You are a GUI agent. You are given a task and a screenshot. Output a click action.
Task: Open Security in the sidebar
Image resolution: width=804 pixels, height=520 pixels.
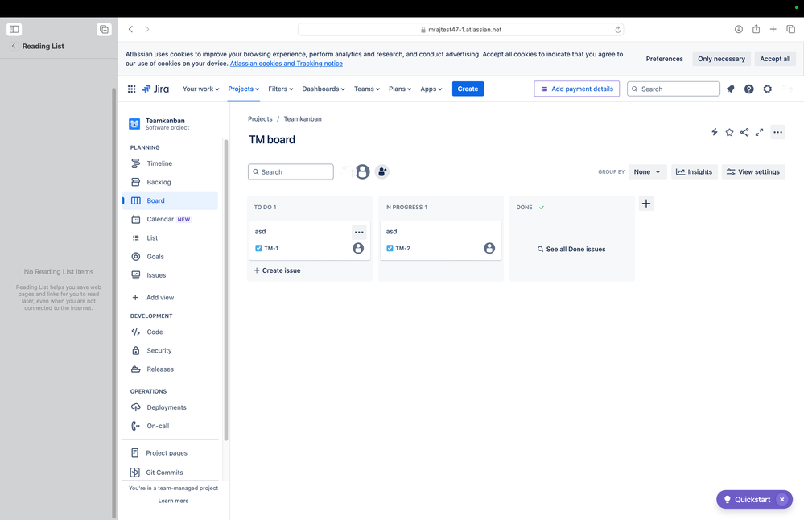(170, 351)
